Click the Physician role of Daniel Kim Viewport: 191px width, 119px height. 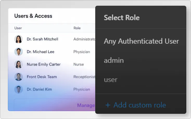(82, 89)
